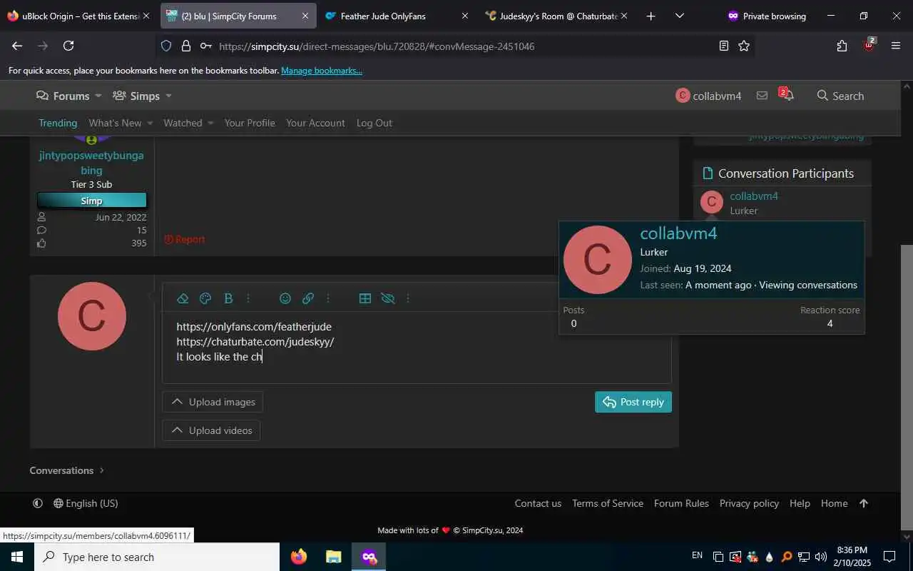Toggle bold formatting in the reply editor
This screenshot has height=571, width=913.
point(228,298)
